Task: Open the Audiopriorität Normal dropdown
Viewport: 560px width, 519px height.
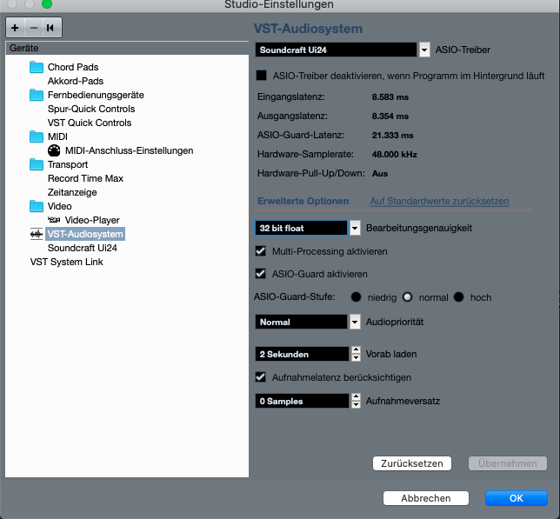Action: pyautogui.click(x=355, y=323)
